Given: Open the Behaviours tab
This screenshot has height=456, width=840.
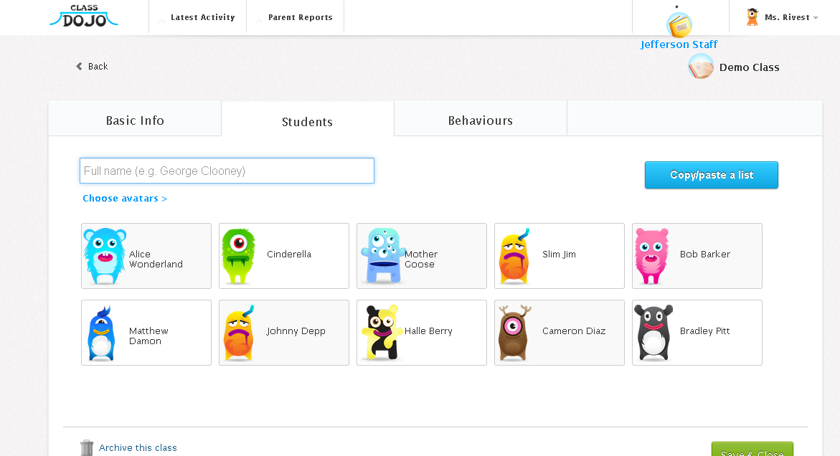Looking at the screenshot, I should 480,120.
